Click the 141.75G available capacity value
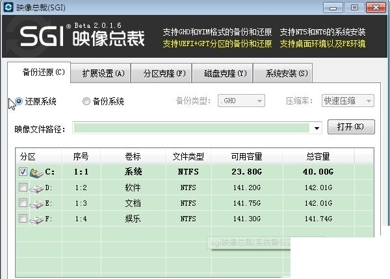 pos(247,203)
